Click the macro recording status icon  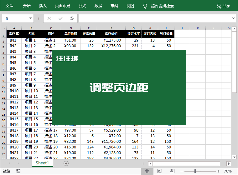pos(18,171)
